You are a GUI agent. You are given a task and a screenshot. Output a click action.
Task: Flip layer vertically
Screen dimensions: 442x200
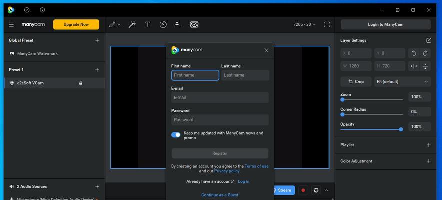(425, 66)
